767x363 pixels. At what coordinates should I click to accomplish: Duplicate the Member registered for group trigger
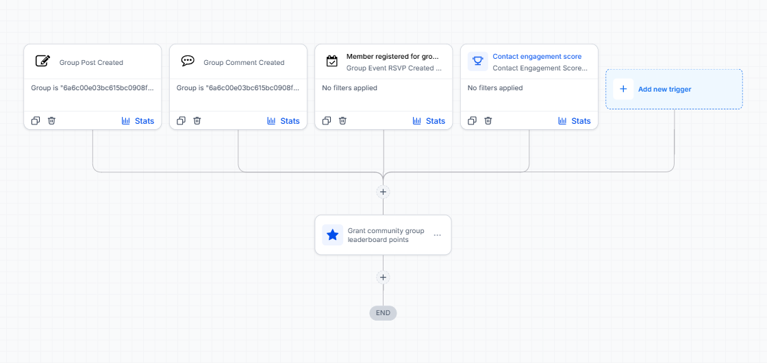[327, 121]
